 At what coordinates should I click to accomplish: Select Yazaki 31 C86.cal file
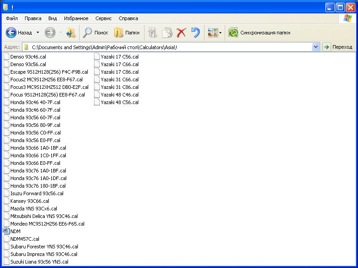coord(116,87)
